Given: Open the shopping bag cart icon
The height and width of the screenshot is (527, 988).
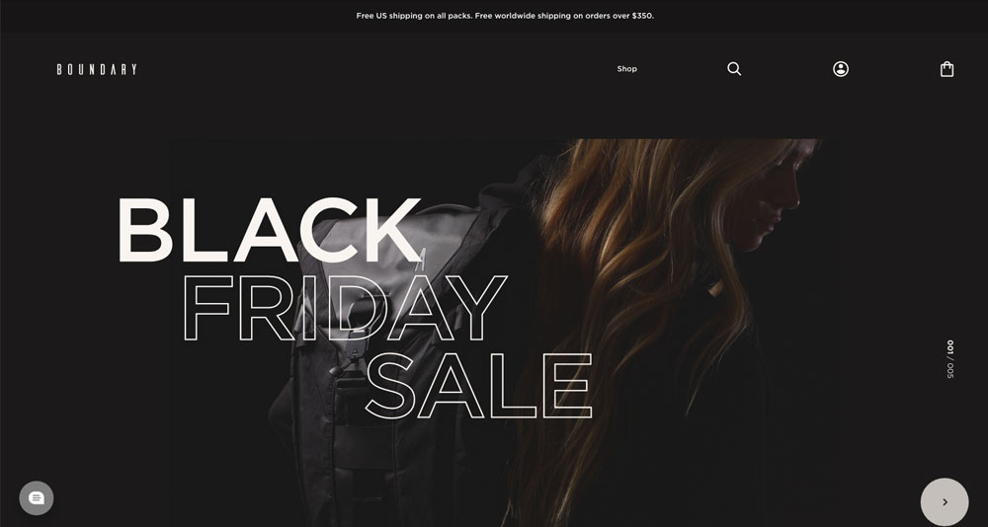Looking at the screenshot, I should tap(947, 69).
